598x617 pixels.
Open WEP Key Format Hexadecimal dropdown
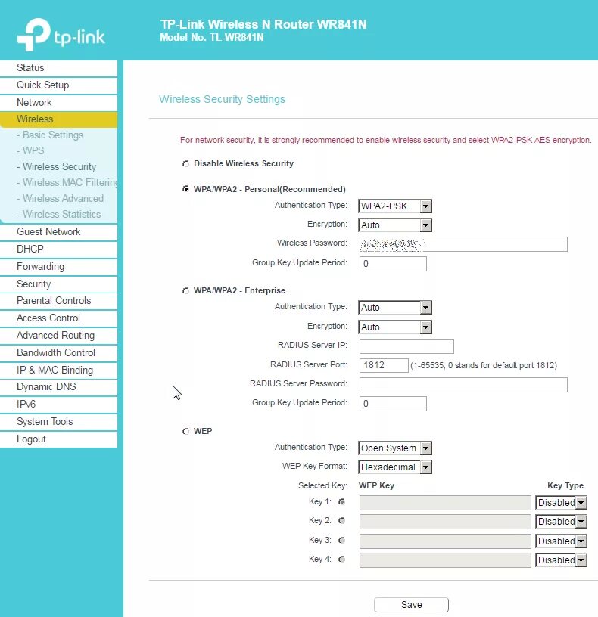[395, 467]
